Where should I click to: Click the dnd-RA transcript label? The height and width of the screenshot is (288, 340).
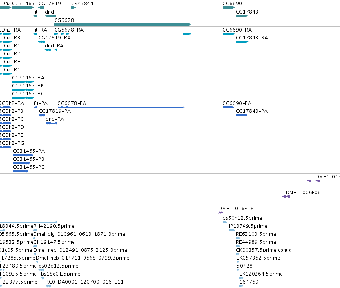[54, 46]
